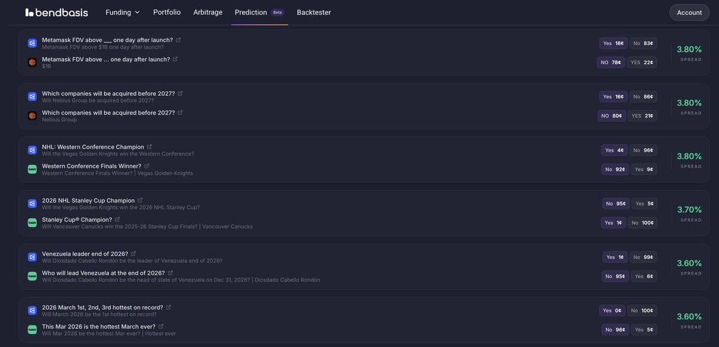Click the orange platform icon on the Metamask $1B row
This screenshot has height=347, width=719.
(x=32, y=62)
